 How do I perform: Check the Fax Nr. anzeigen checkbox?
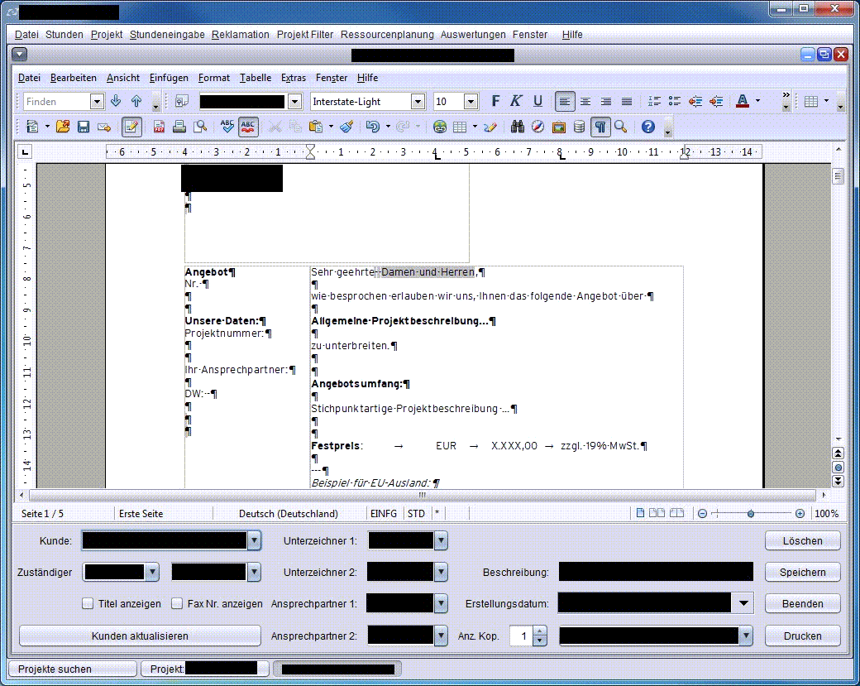(177, 604)
